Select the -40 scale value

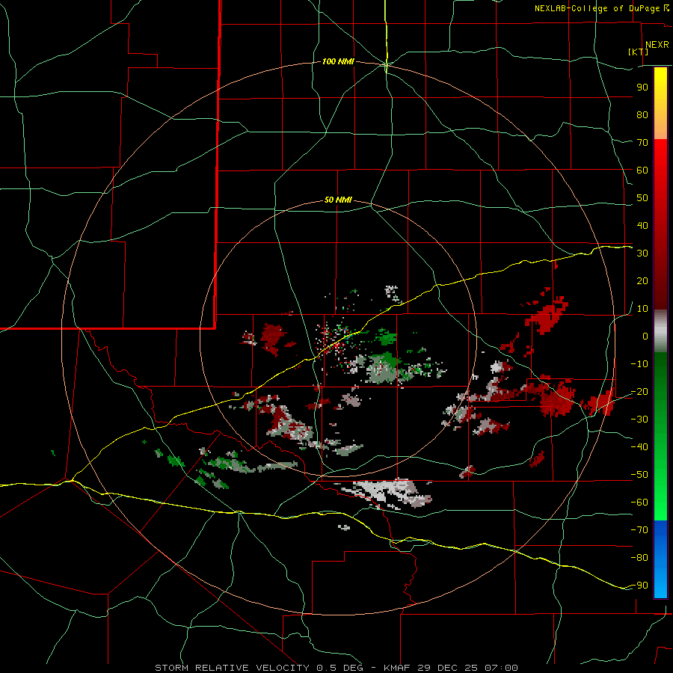[639, 447]
